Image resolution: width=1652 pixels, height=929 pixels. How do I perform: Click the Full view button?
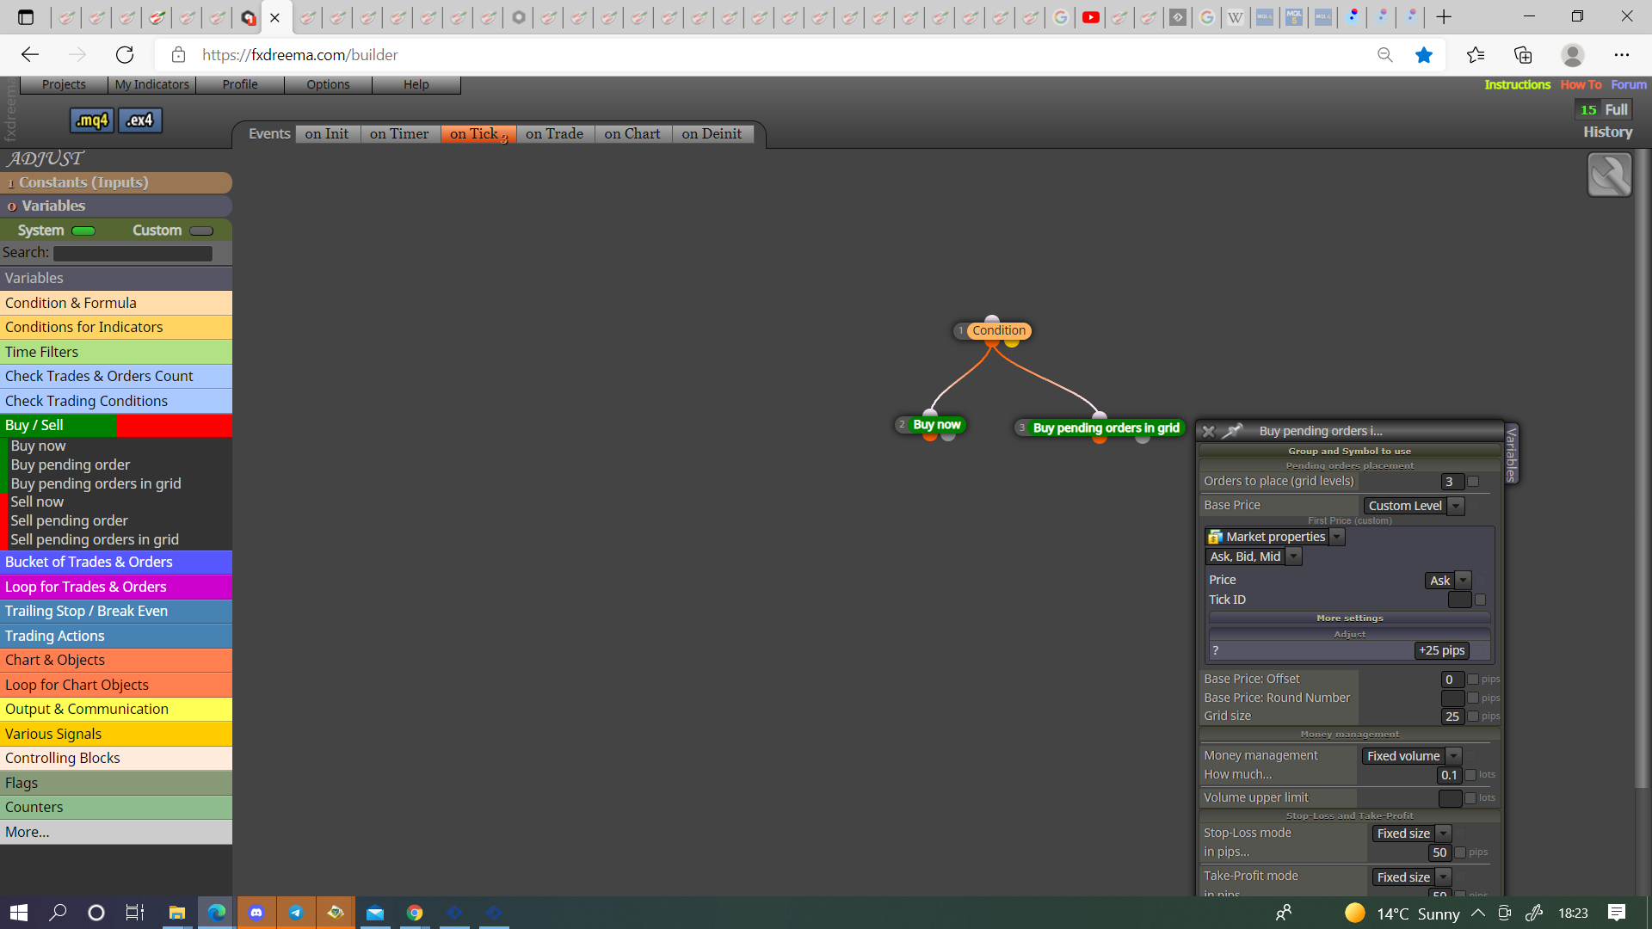pos(1616,109)
